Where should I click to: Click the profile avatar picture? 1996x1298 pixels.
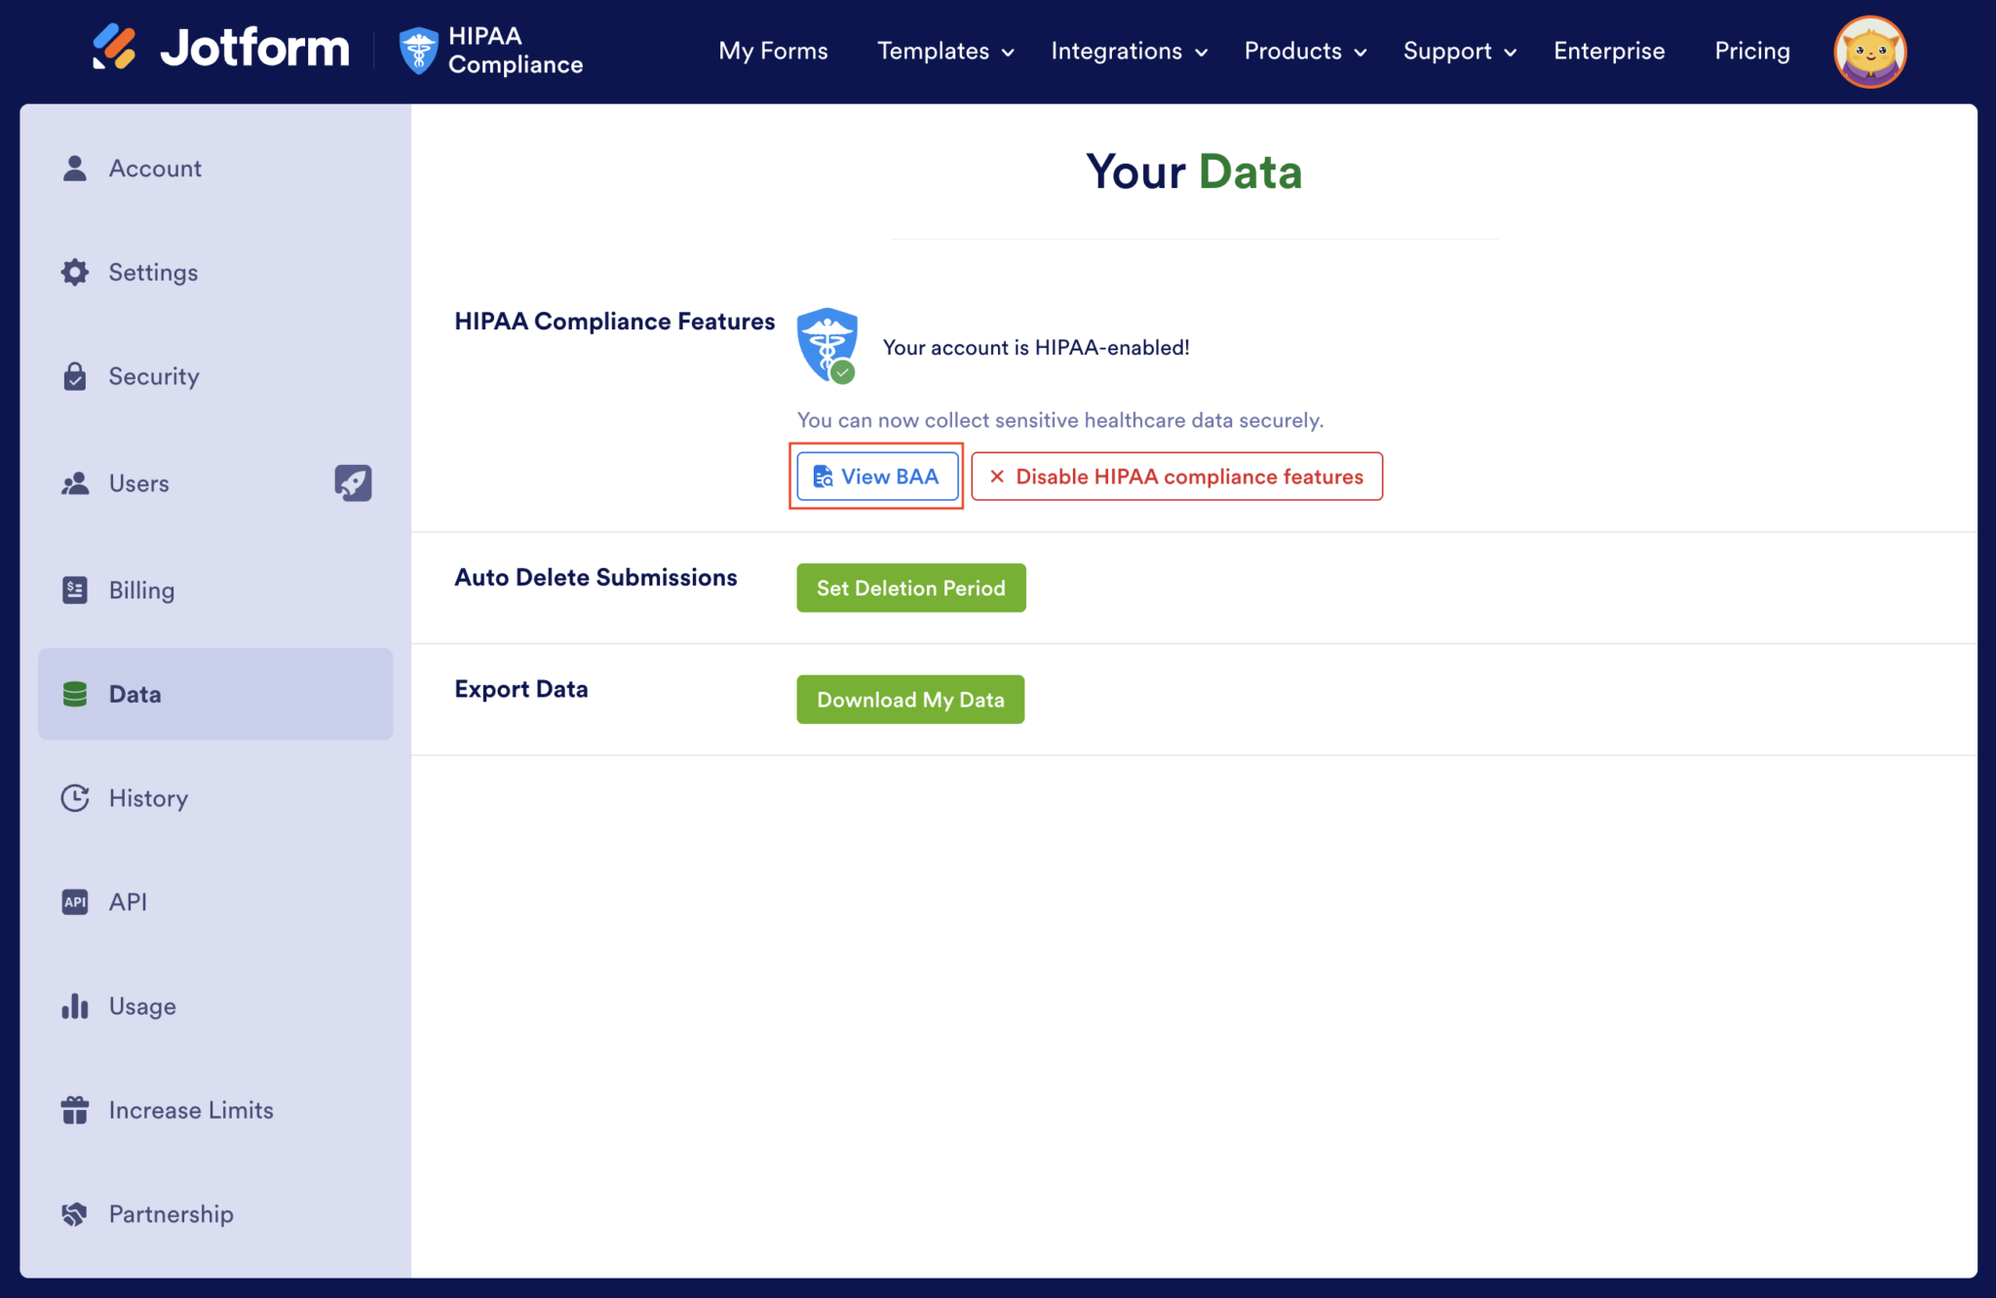1869,51
